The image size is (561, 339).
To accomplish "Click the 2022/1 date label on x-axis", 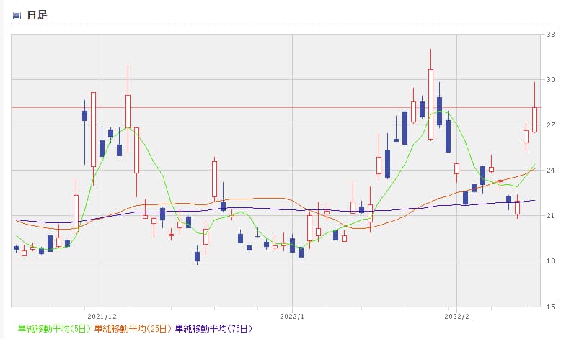I will pos(292,316).
